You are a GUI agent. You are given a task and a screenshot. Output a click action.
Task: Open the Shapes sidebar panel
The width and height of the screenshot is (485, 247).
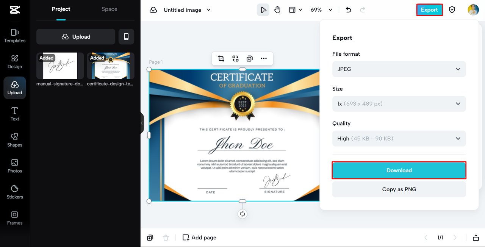click(15, 140)
